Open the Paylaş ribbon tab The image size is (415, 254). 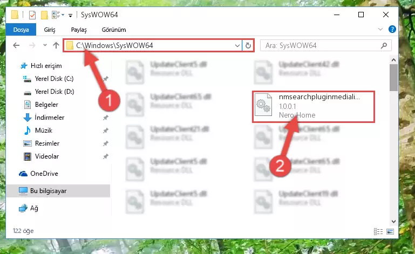click(x=79, y=30)
